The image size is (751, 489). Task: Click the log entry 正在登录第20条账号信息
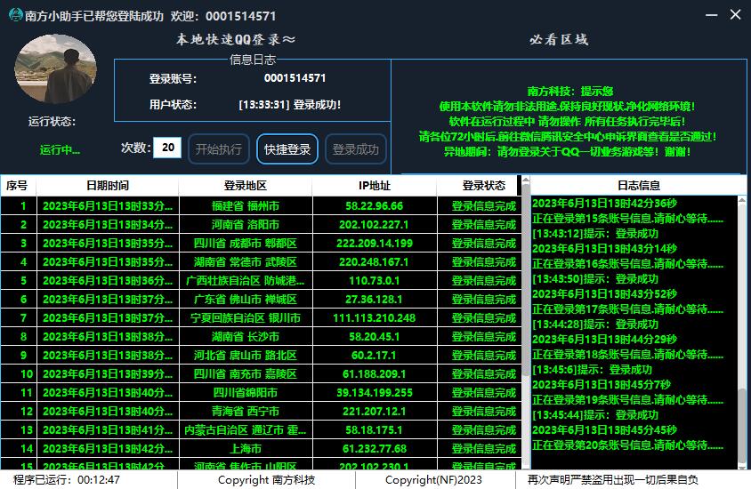click(627, 445)
